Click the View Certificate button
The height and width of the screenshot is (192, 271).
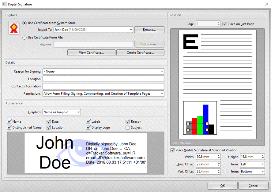[x=91, y=53]
